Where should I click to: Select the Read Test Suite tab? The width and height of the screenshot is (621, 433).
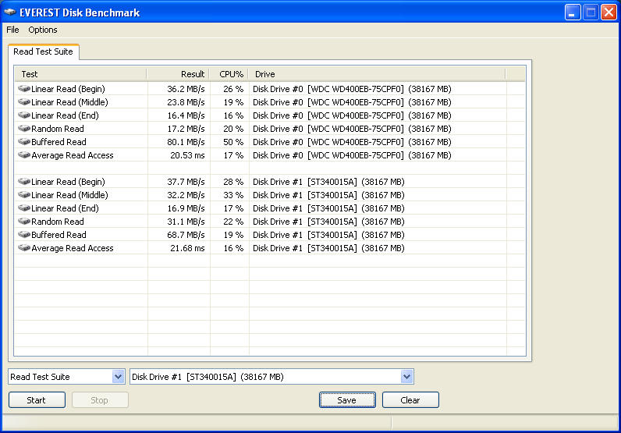(x=43, y=51)
